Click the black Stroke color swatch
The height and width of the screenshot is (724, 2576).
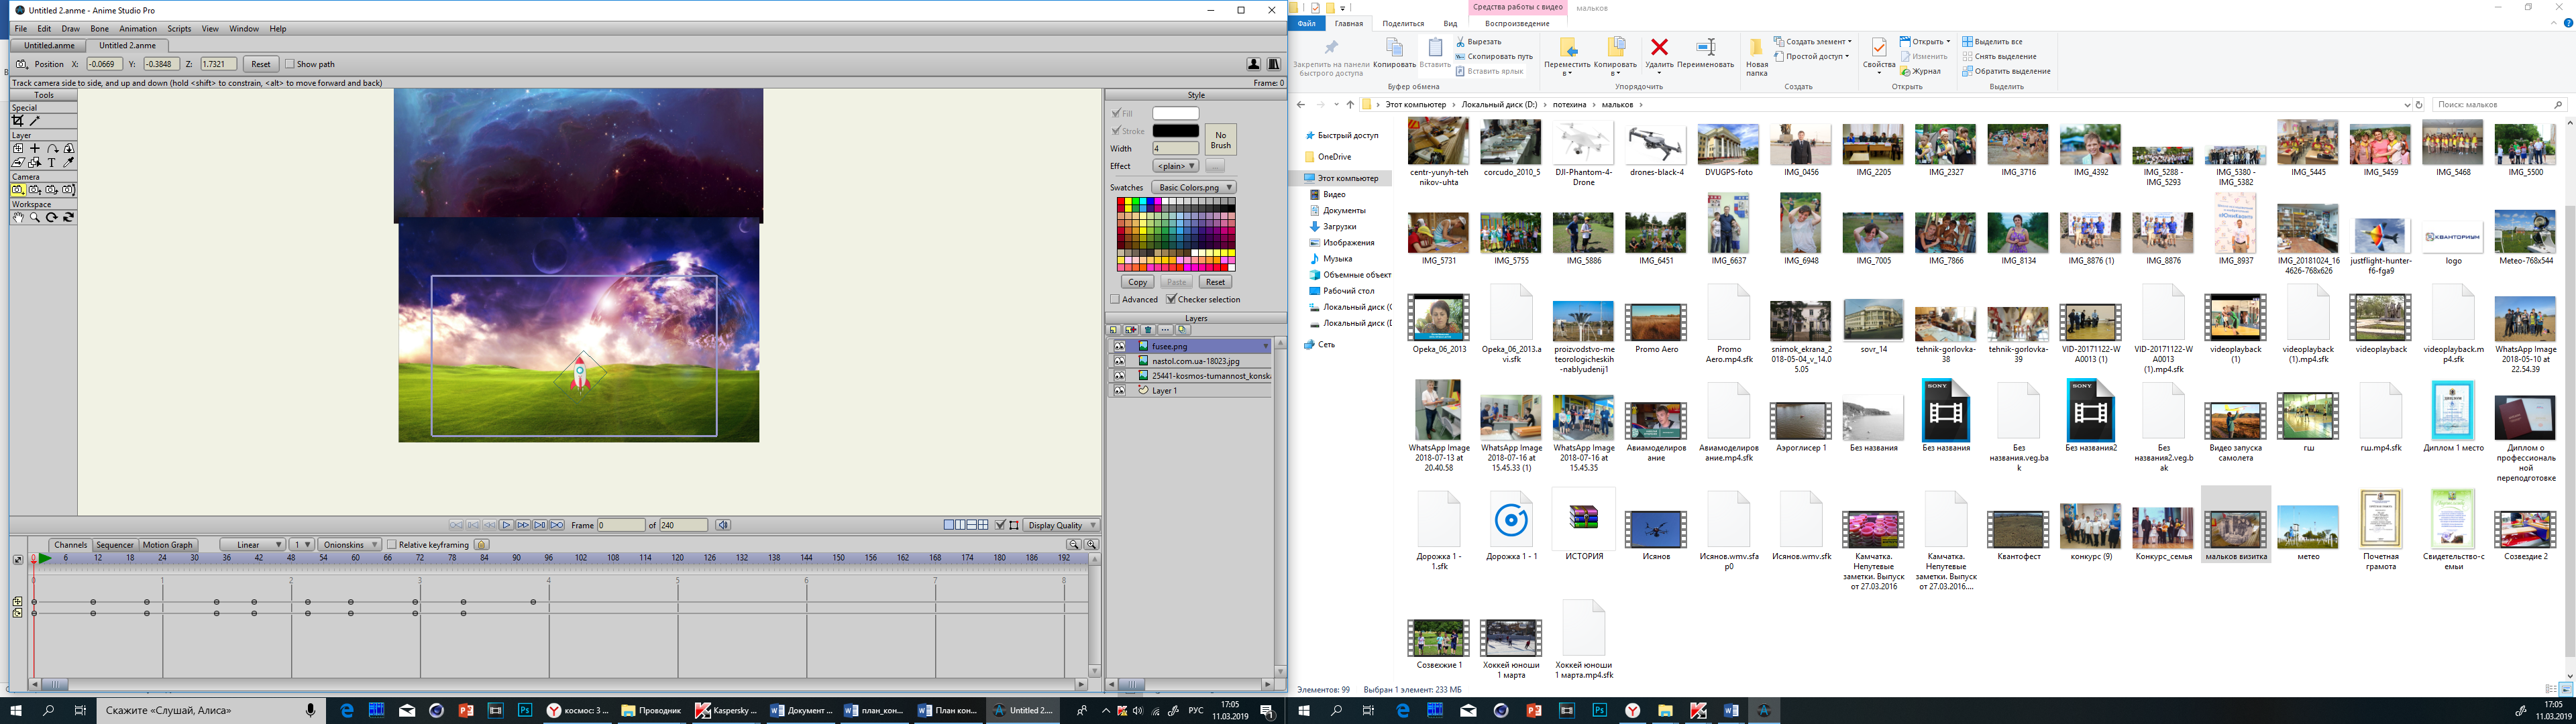(x=1175, y=131)
